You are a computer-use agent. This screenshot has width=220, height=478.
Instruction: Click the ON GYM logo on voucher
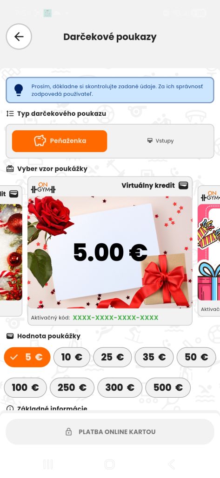click(x=43, y=188)
